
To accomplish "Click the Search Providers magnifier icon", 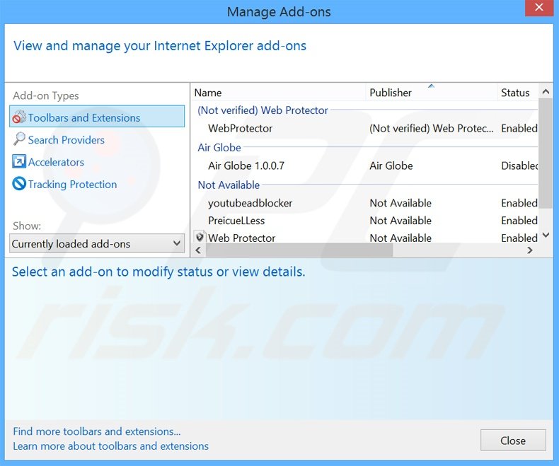I will click(19, 140).
